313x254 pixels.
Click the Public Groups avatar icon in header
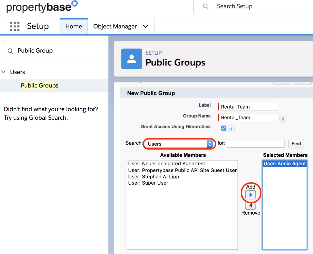[x=132, y=59]
